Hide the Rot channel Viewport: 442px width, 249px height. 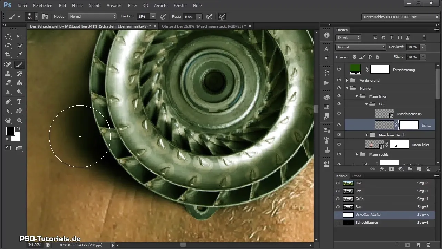point(338,191)
